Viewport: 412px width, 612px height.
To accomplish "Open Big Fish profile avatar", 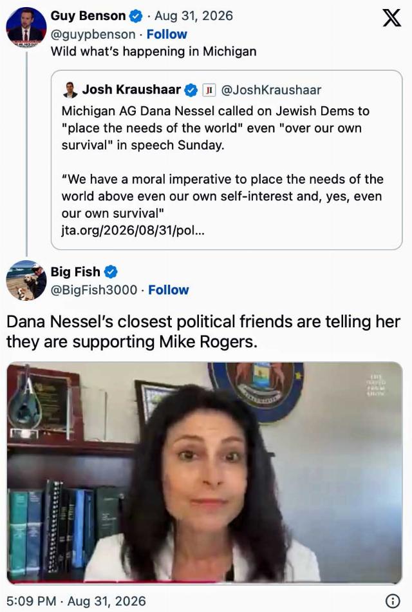I will pos(26,280).
